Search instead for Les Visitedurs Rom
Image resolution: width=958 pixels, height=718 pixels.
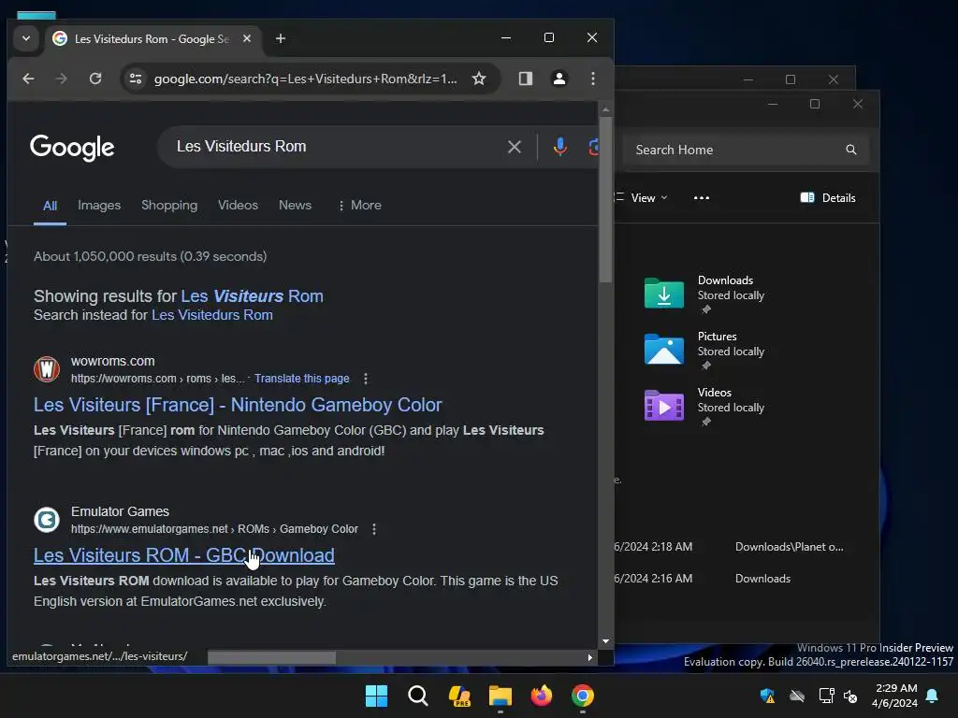tap(212, 315)
